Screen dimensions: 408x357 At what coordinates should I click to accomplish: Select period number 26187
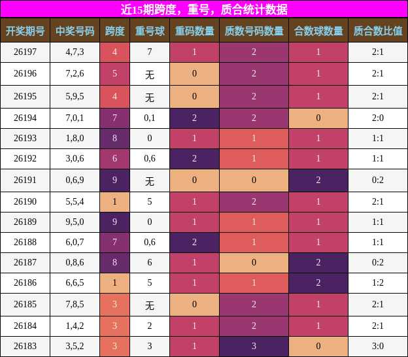25,263
